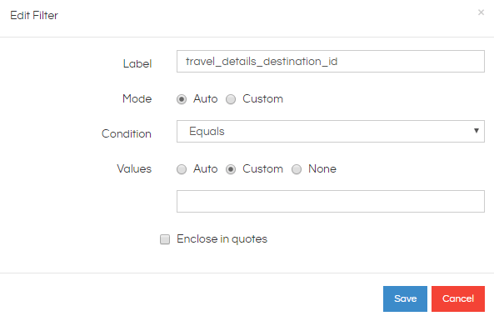Screen dimensions: 494x321
Task: Choose the None radio button for Values
Action: 297,169
